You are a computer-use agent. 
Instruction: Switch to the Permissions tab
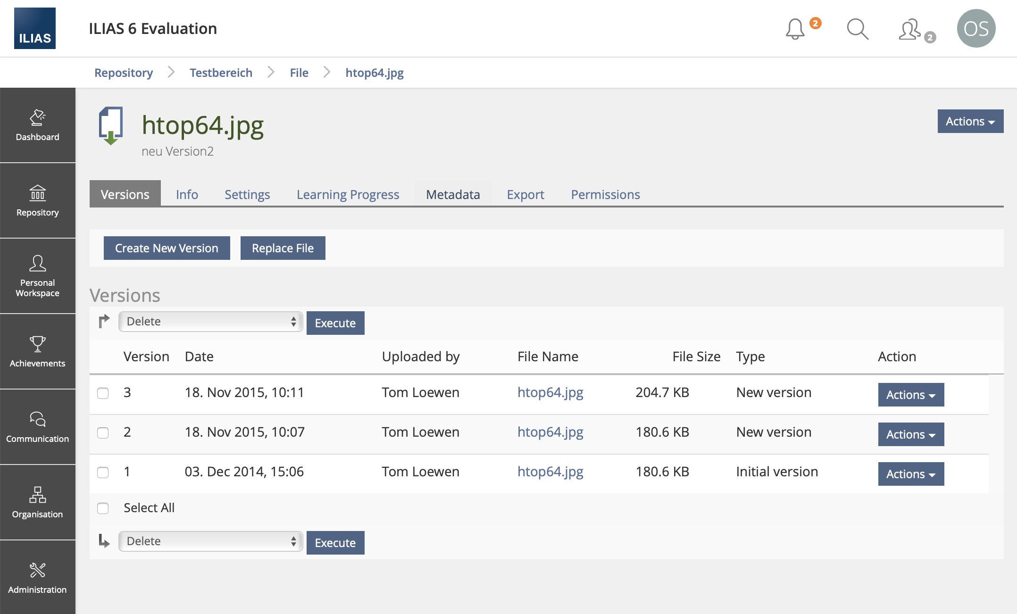point(605,194)
